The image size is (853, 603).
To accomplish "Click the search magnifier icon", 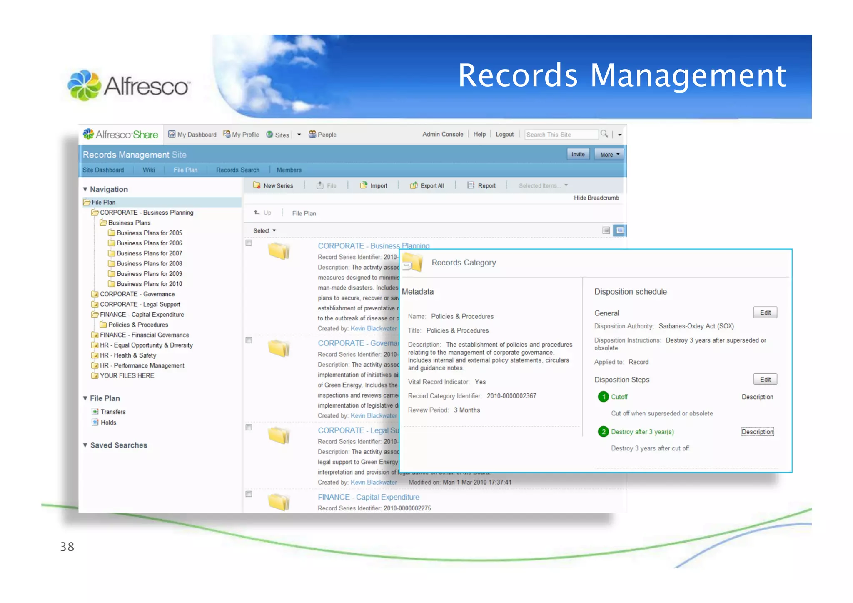I will (x=604, y=134).
